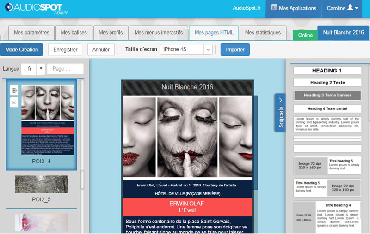Click the POI2_4 label text
The height and width of the screenshot is (234, 370).
(41, 162)
